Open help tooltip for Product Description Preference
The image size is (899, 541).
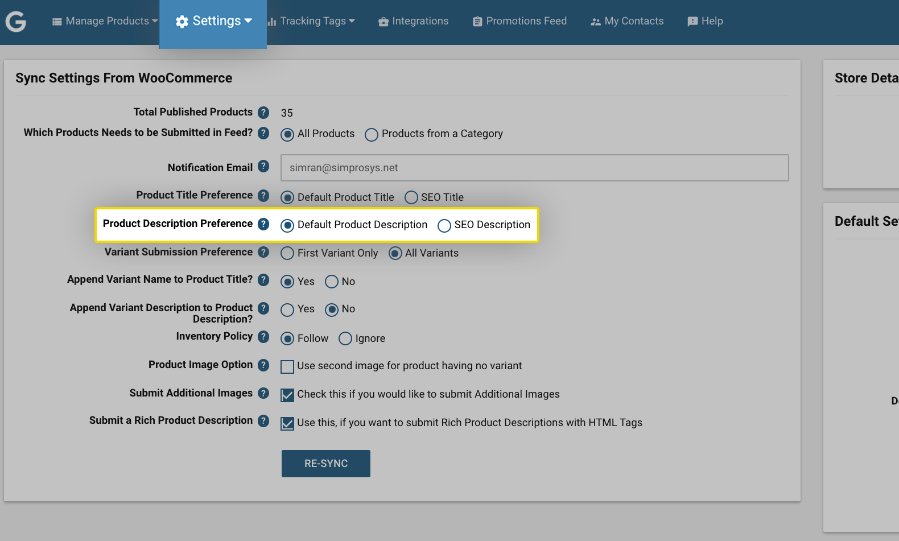point(263,224)
